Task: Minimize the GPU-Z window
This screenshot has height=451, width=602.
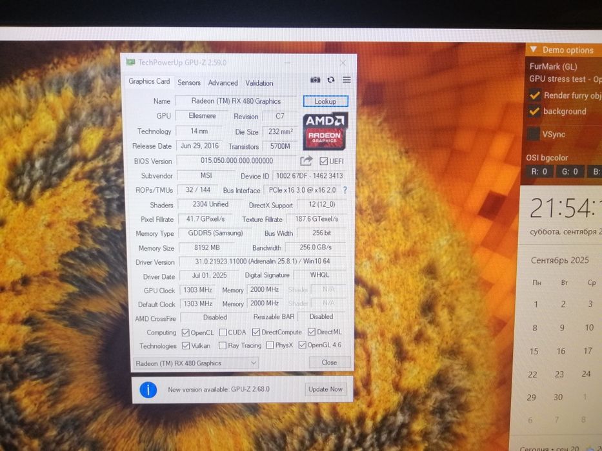Action: (x=288, y=62)
